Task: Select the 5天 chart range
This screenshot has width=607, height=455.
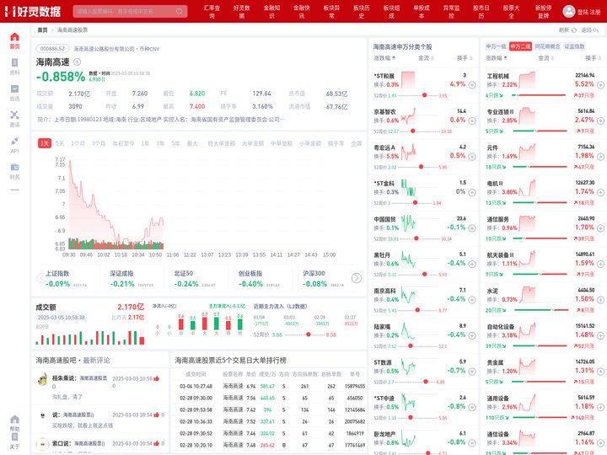Action: click(60, 143)
